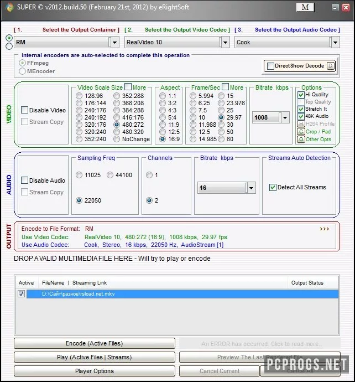Toggle Stretch It option
This screenshot has height=382, width=355.
(x=301, y=109)
